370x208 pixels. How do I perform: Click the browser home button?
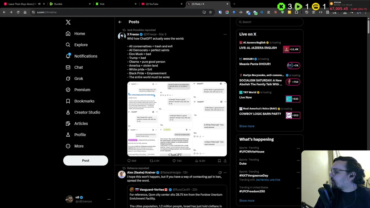click(x=25, y=12)
